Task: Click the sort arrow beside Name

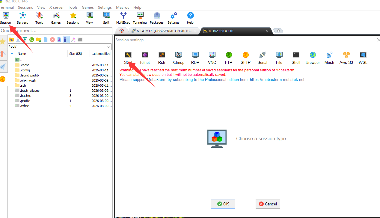Action: pos(12,54)
